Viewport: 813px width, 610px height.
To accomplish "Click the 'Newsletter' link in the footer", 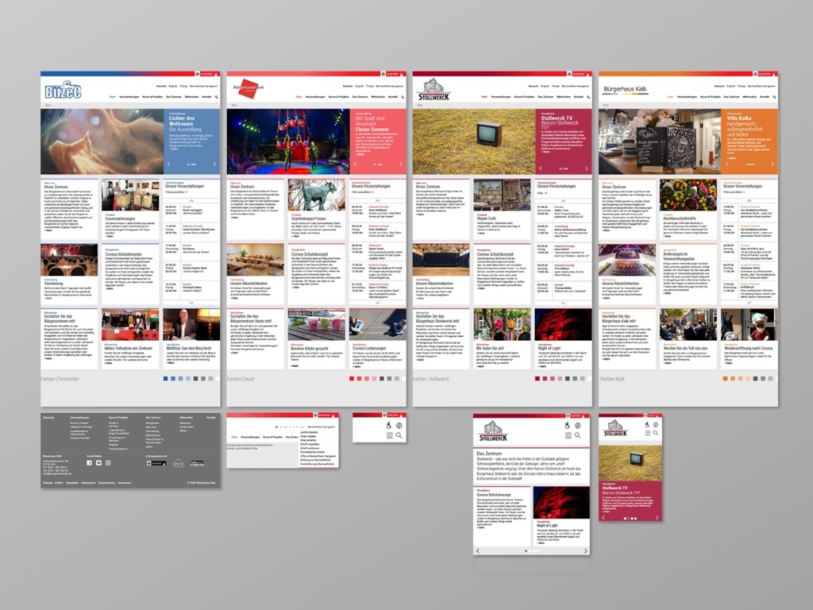I will [x=72, y=482].
